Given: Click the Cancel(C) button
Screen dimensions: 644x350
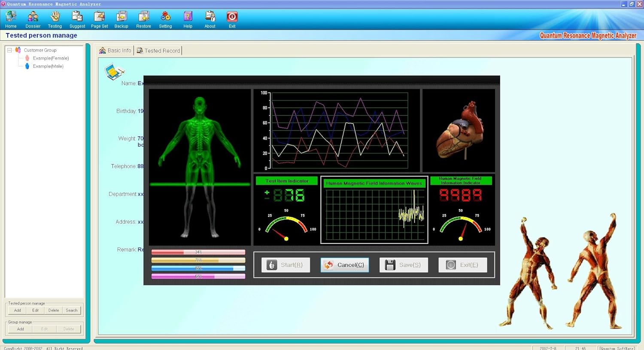Looking at the screenshot, I should pos(344,265).
